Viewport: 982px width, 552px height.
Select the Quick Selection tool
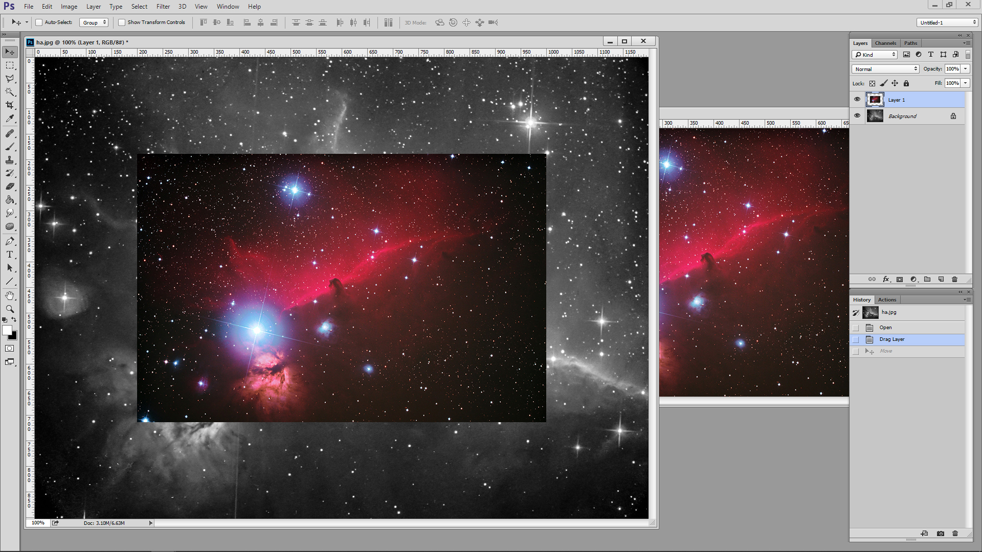(x=10, y=92)
